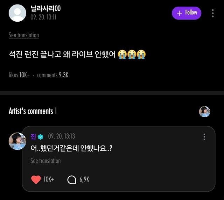View the post's 9,3K comments
The width and height of the screenshot is (224, 200).
click(52, 75)
